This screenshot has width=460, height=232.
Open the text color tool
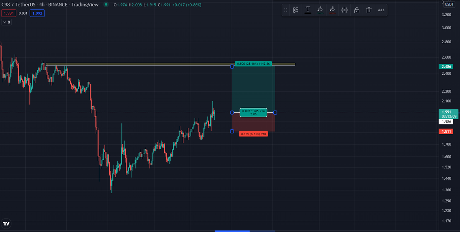click(308, 10)
